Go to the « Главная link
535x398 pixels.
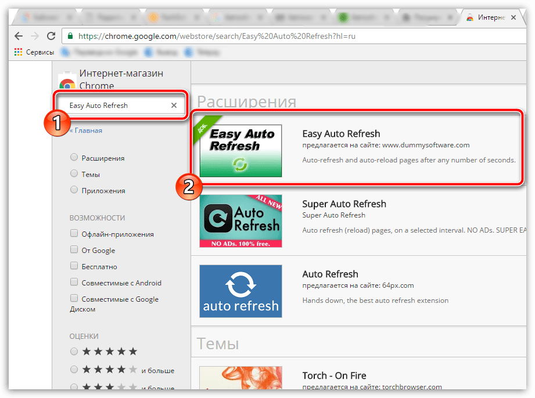[86, 131]
